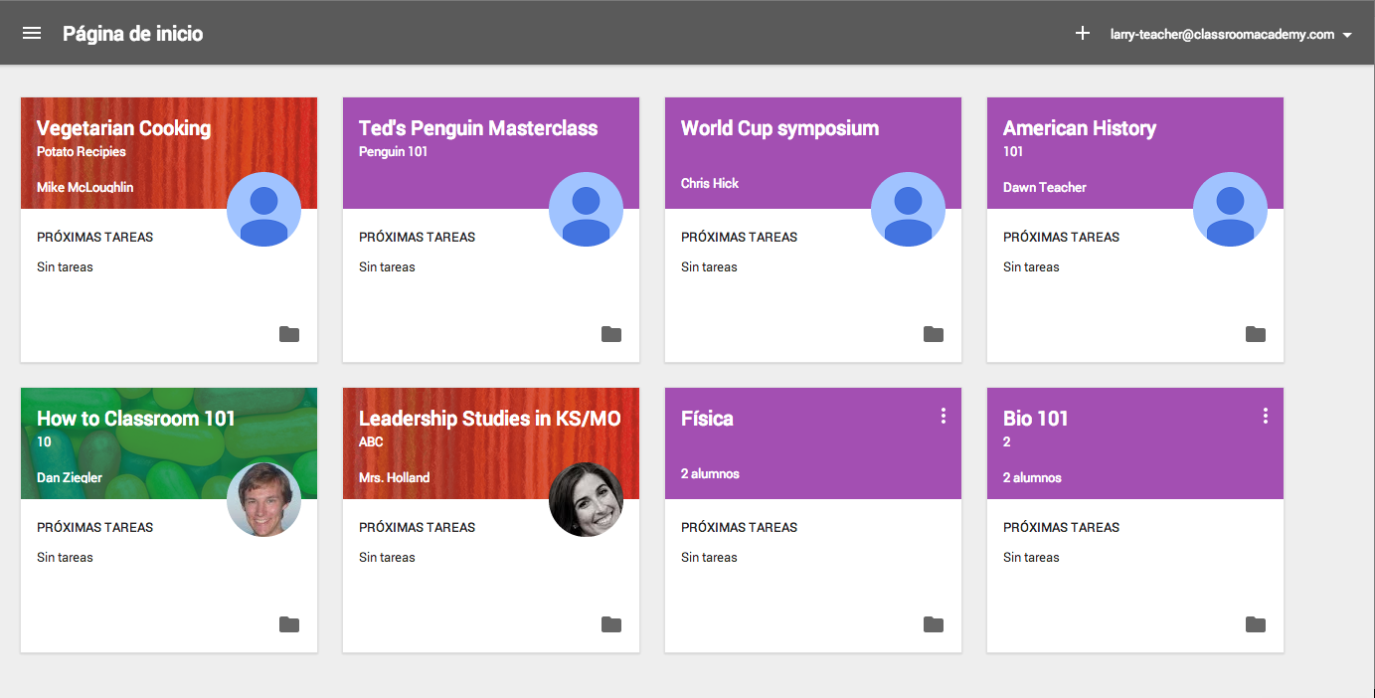Expand the larry-teacher account dropdown
Screen dimensions: 1375x698
[1347, 35]
